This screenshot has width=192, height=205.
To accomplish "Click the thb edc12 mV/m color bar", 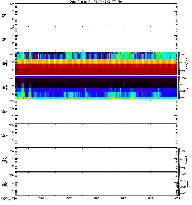I will click(179, 63).
